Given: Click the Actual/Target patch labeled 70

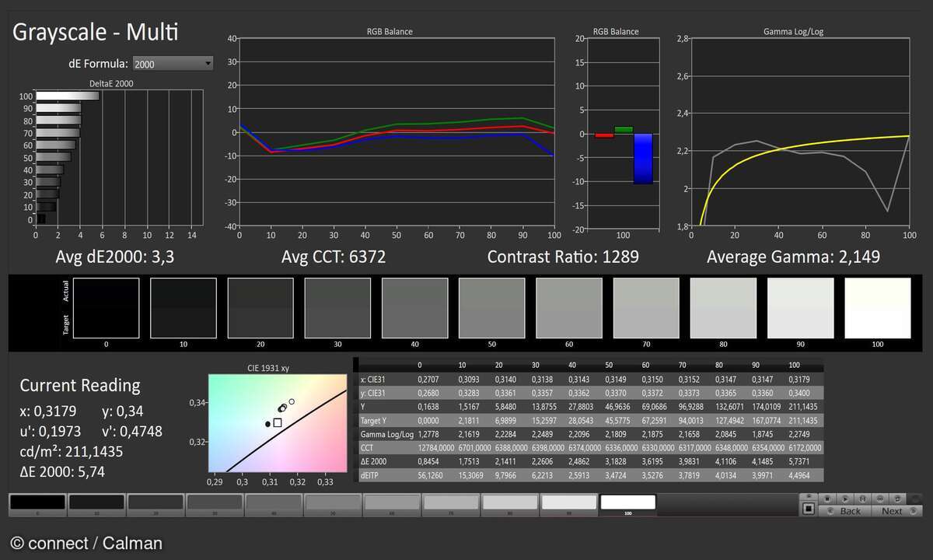Looking at the screenshot, I should pyautogui.click(x=645, y=308).
